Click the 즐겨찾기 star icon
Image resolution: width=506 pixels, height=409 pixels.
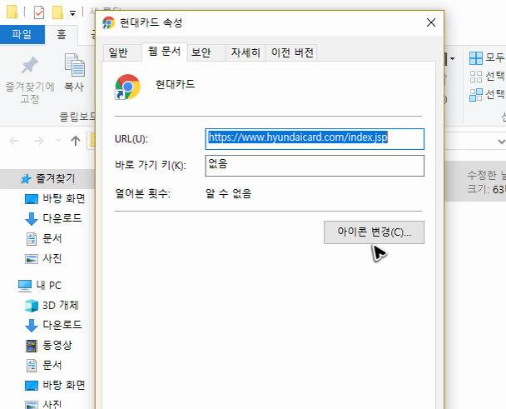click(x=26, y=178)
